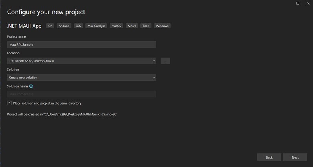The width and height of the screenshot is (313, 167).
Task: Click the Project name text field
Action: point(81,45)
